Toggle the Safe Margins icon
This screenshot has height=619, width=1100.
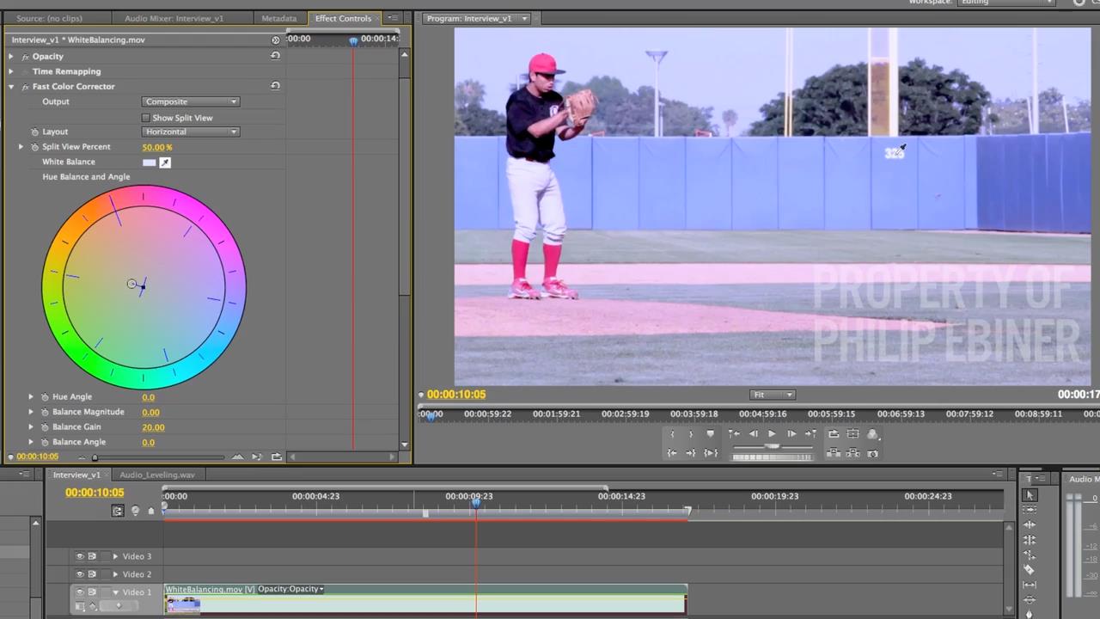click(x=852, y=434)
